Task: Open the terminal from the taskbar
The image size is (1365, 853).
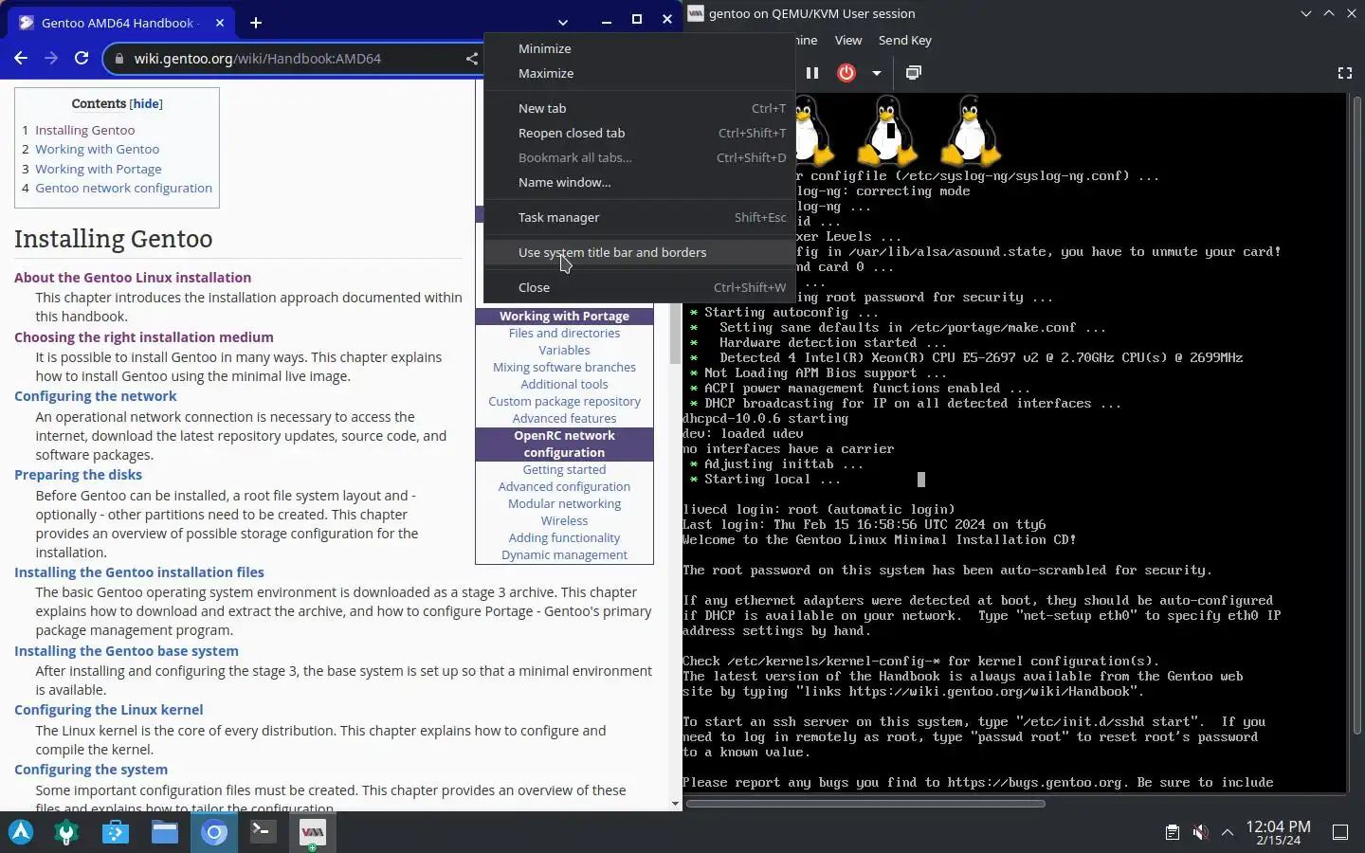Action: click(263, 832)
